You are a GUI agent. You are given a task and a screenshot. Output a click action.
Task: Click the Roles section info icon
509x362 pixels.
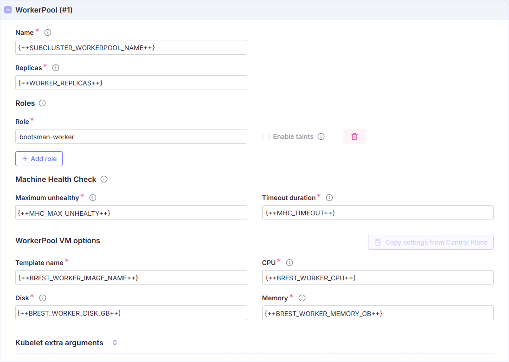pyautogui.click(x=42, y=103)
